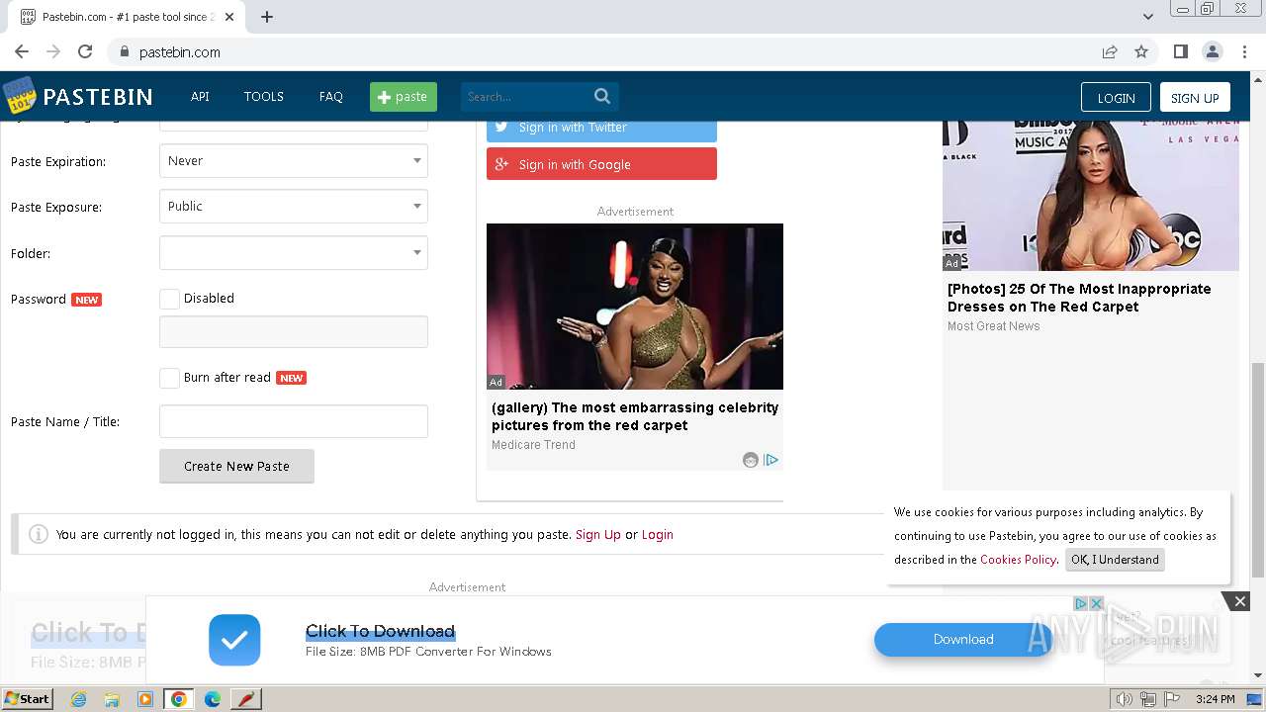
Task: Open the Folder dropdown
Action: coord(294,252)
